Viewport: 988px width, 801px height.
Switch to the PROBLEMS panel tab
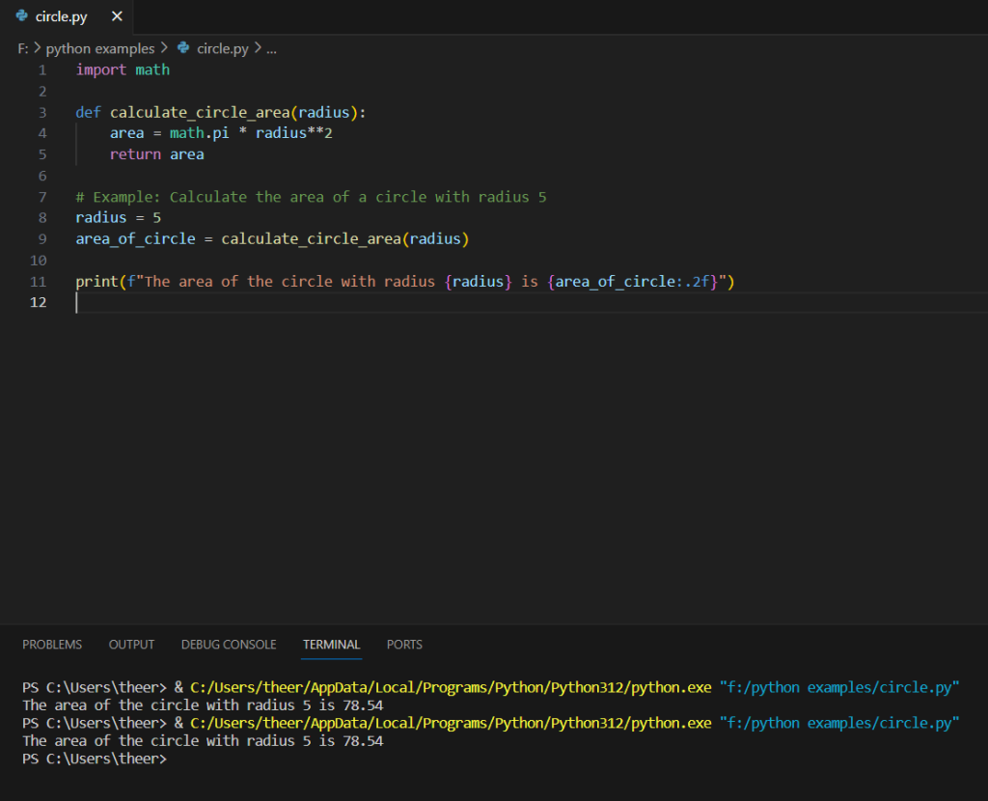(52, 645)
